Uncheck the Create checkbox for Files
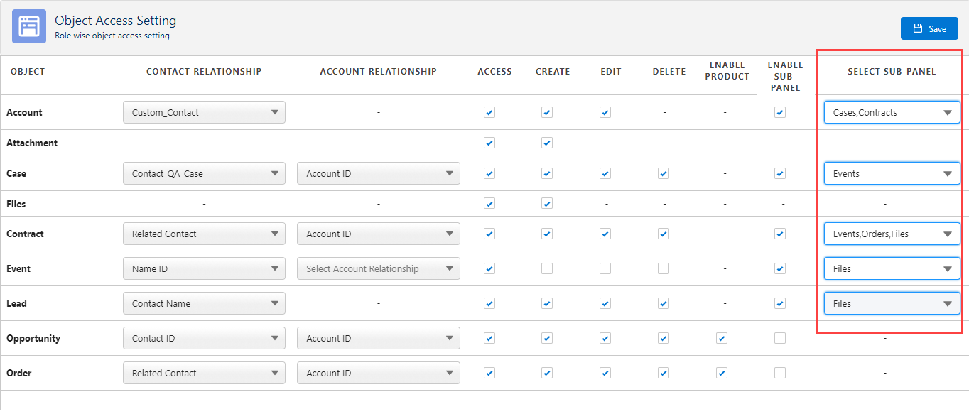The image size is (969, 414). click(x=546, y=204)
